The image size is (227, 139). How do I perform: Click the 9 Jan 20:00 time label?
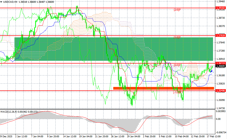coord(53,137)
